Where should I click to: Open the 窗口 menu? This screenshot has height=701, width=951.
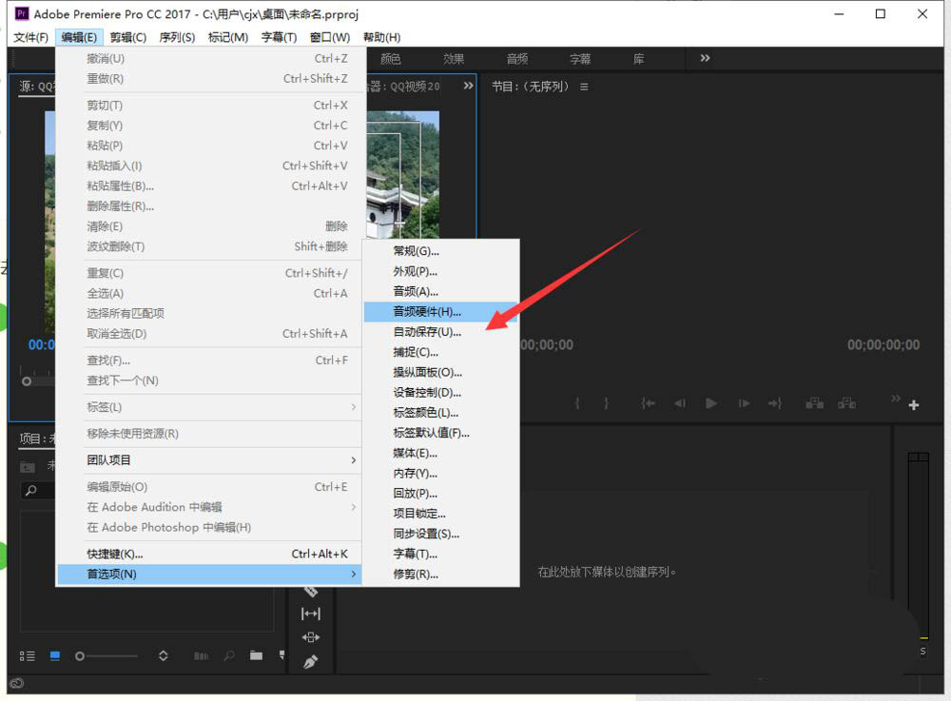point(328,36)
